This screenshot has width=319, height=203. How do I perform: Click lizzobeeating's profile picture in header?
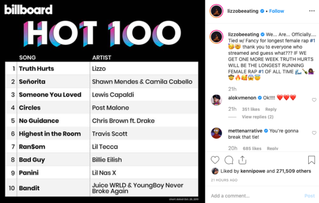(x=216, y=11)
